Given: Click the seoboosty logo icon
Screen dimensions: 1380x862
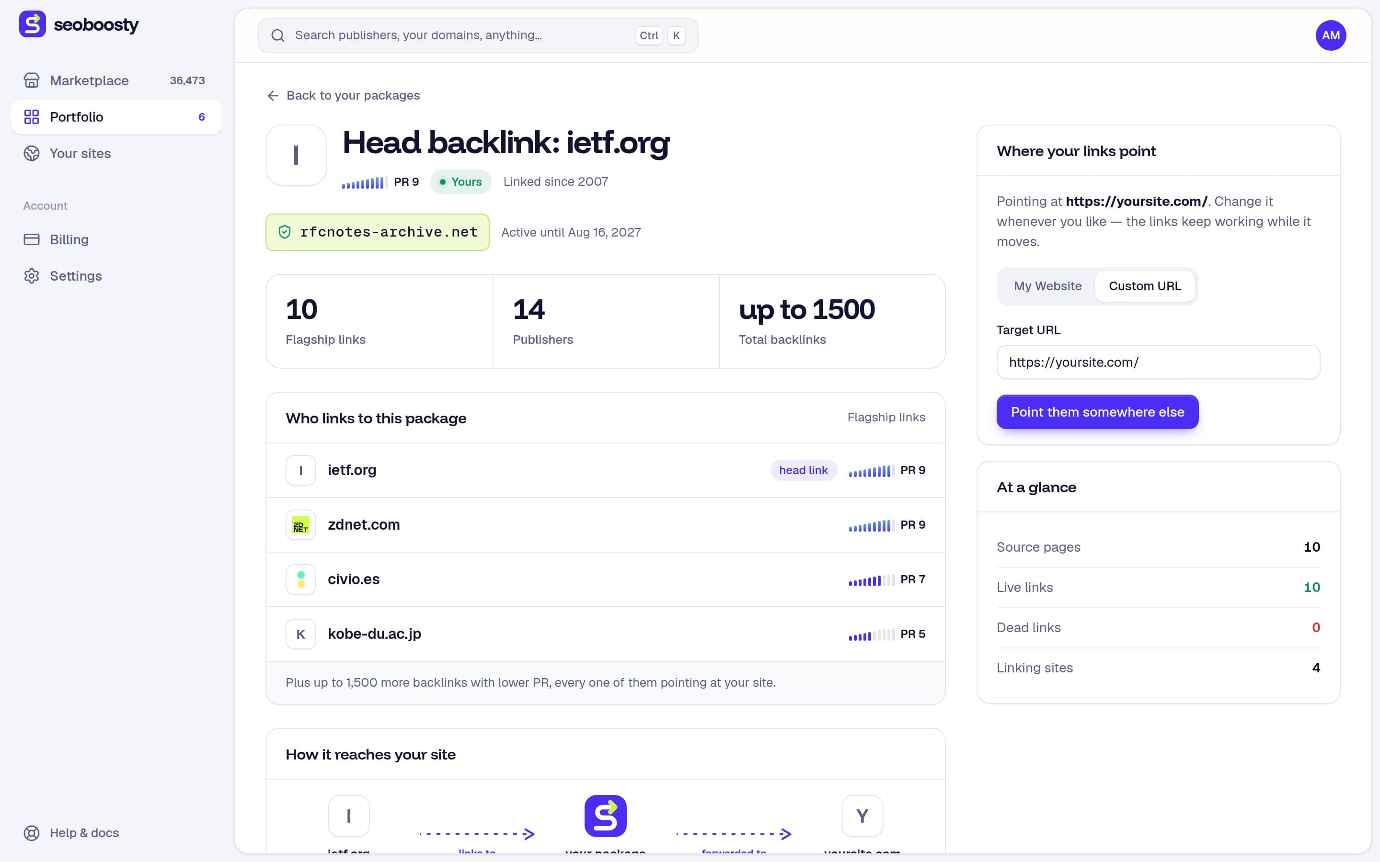Looking at the screenshot, I should 33,24.
